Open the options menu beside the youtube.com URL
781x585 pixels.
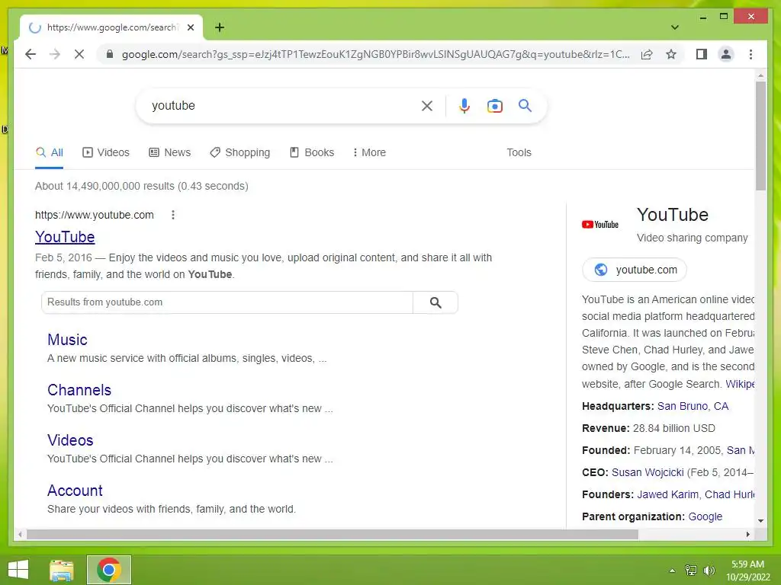tap(173, 215)
